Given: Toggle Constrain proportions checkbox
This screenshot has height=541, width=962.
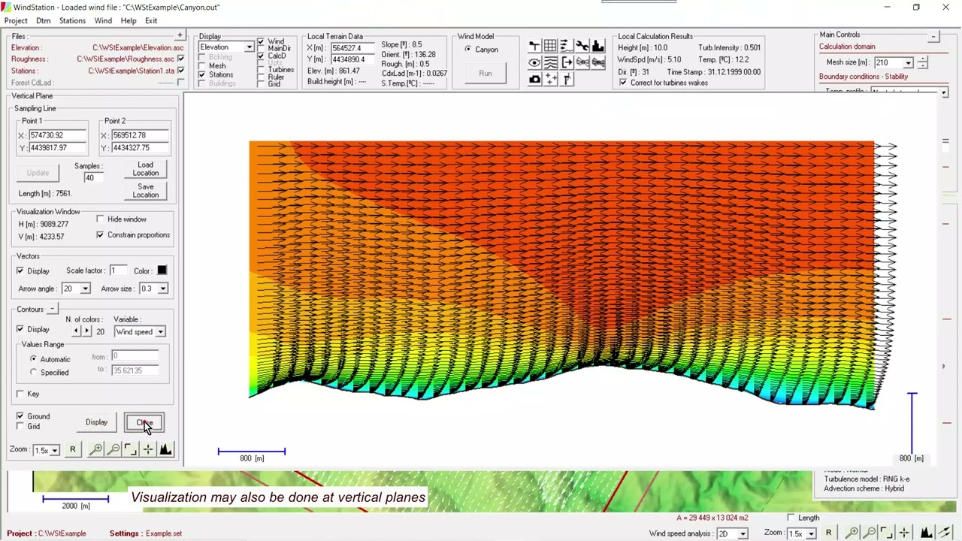Looking at the screenshot, I should [101, 235].
